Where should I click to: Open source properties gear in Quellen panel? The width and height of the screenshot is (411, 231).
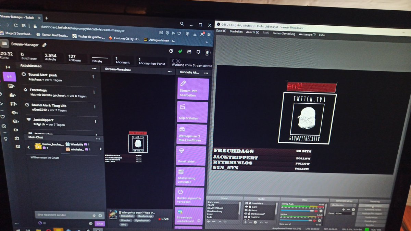pos(255,222)
